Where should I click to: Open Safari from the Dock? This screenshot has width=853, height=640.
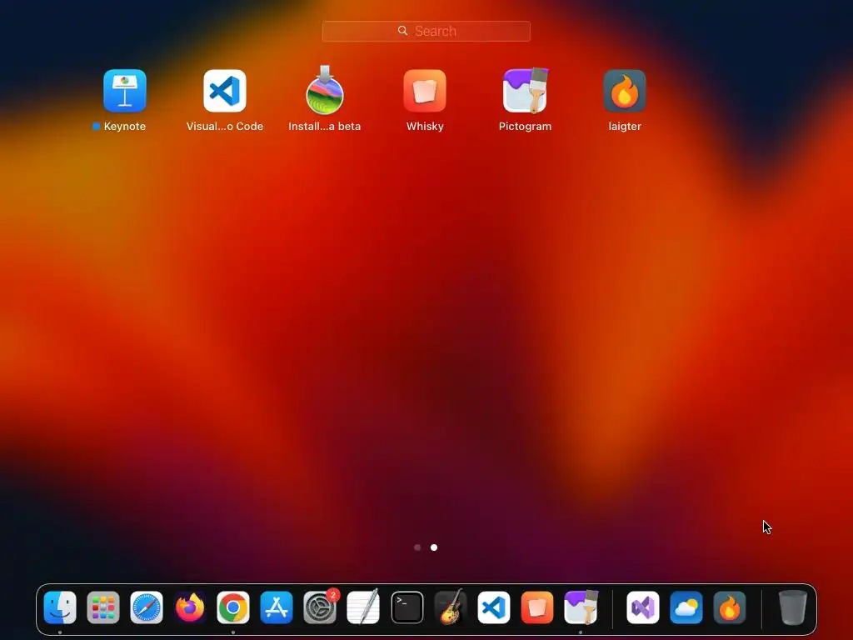tap(147, 607)
